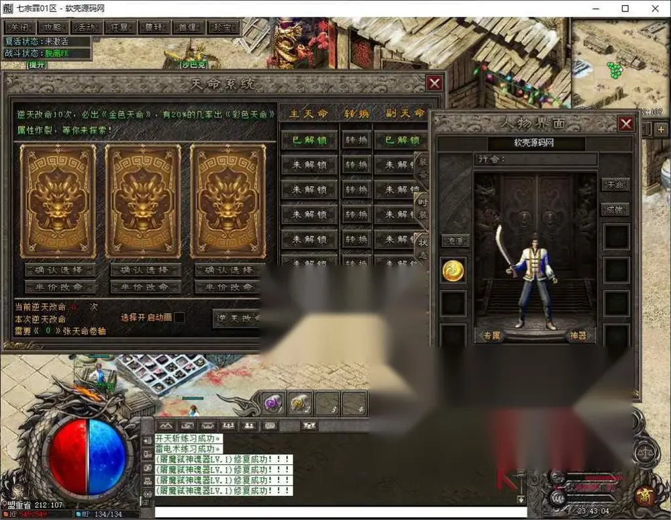
Task: Open the 攻略 menu at the top
Action: (52, 28)
